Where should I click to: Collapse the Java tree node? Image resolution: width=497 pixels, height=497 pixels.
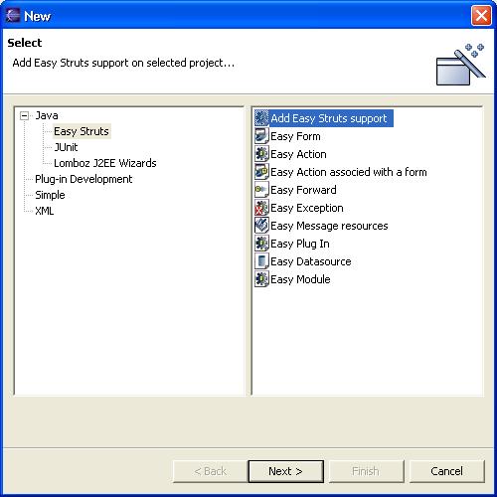pos(24,115)
